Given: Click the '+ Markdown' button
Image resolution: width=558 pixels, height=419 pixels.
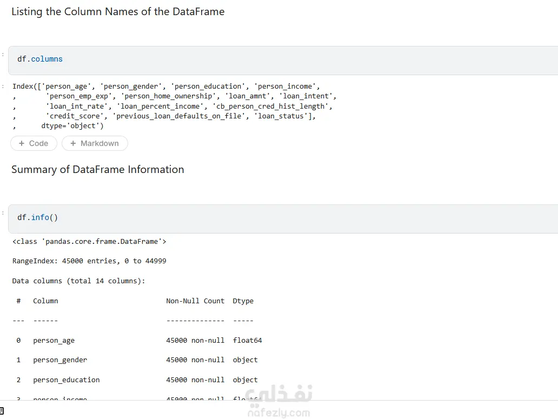Looking at the screenshot, I should click(x=95, y=143).
